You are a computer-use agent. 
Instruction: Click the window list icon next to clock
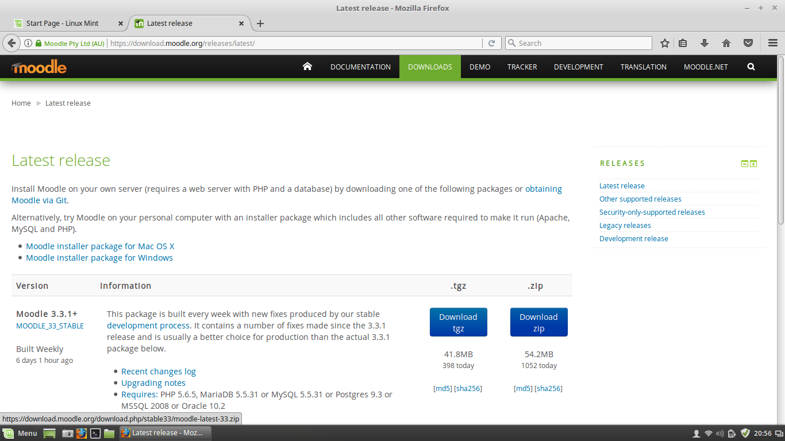pyautogui.click(x=778, y=434)
